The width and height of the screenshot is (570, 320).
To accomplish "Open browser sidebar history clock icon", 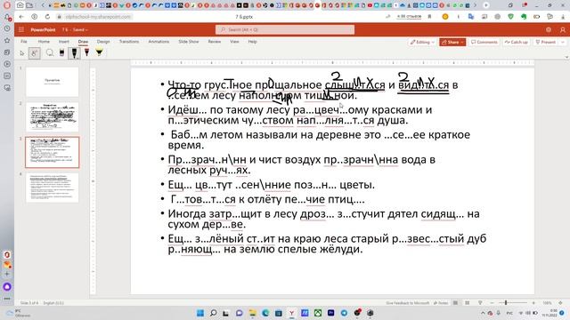I will [7, 28].
